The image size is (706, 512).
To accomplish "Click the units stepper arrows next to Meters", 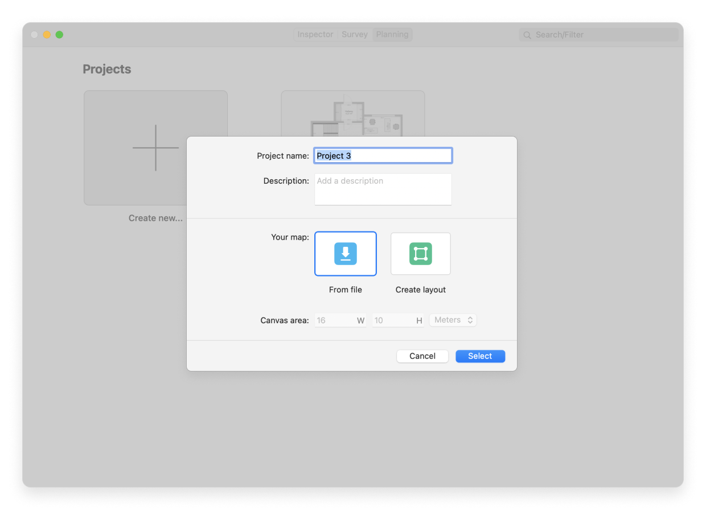I will coord(470,320).
